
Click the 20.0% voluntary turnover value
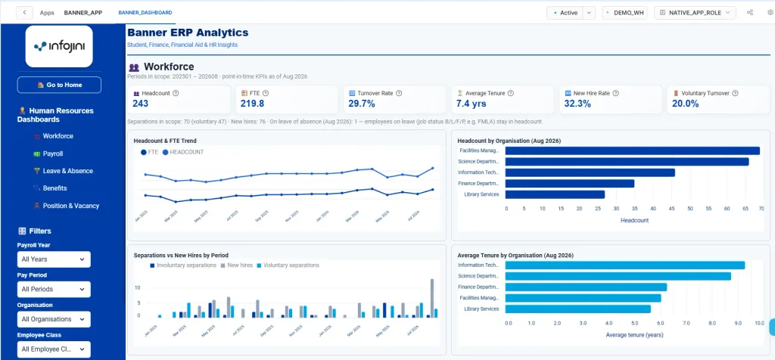point(686,104)
